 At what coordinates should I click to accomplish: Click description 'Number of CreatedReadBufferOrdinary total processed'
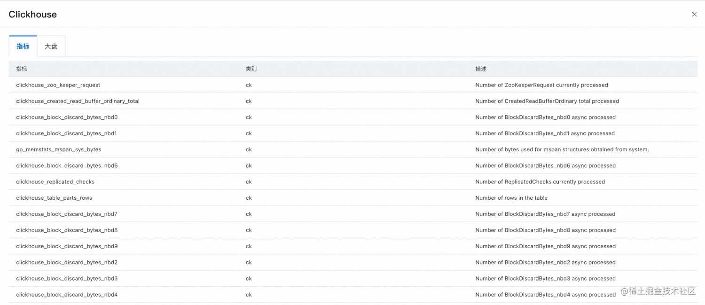pyautogui.click(x=547, y=101)
